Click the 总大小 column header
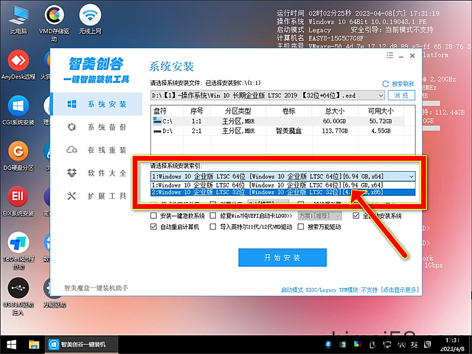Viewport: 472px width, 354px height. point(335,111)
